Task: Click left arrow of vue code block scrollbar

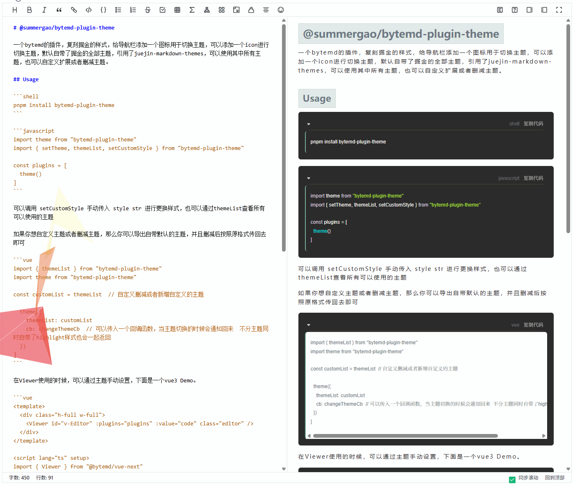Action: pos(309,436)
